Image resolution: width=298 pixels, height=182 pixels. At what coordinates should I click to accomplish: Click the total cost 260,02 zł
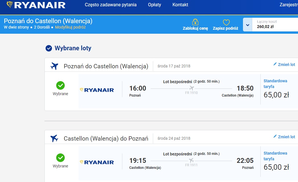[x=265, y=27]
